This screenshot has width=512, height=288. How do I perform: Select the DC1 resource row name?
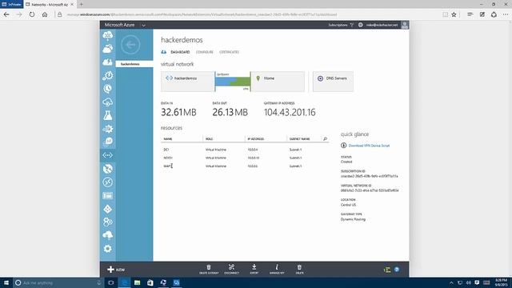[166, 150]
